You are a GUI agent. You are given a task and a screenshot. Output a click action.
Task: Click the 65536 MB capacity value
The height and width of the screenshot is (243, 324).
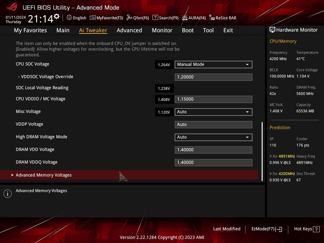coord(305,111)
